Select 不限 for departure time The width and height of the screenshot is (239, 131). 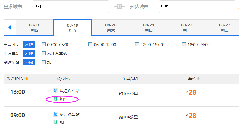[x=29, y=45]
